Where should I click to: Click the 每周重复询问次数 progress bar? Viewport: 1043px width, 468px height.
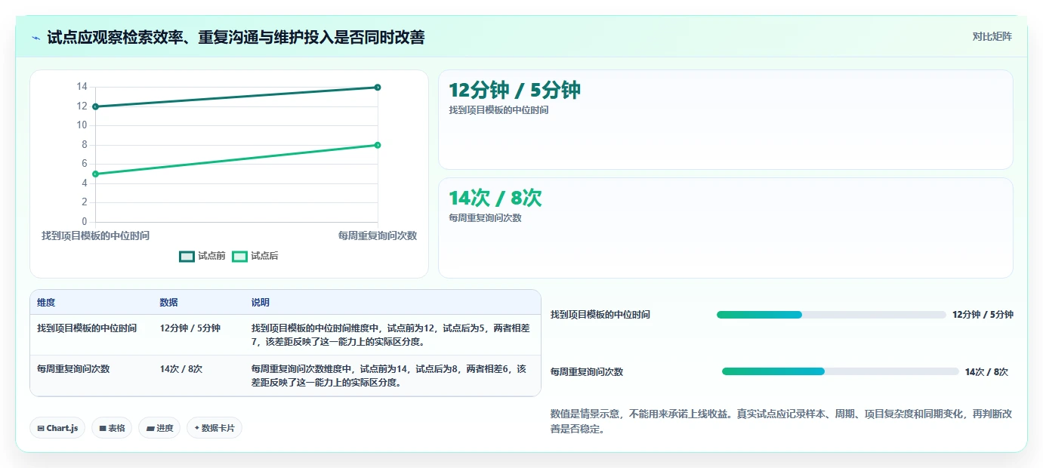click(840, 371)
